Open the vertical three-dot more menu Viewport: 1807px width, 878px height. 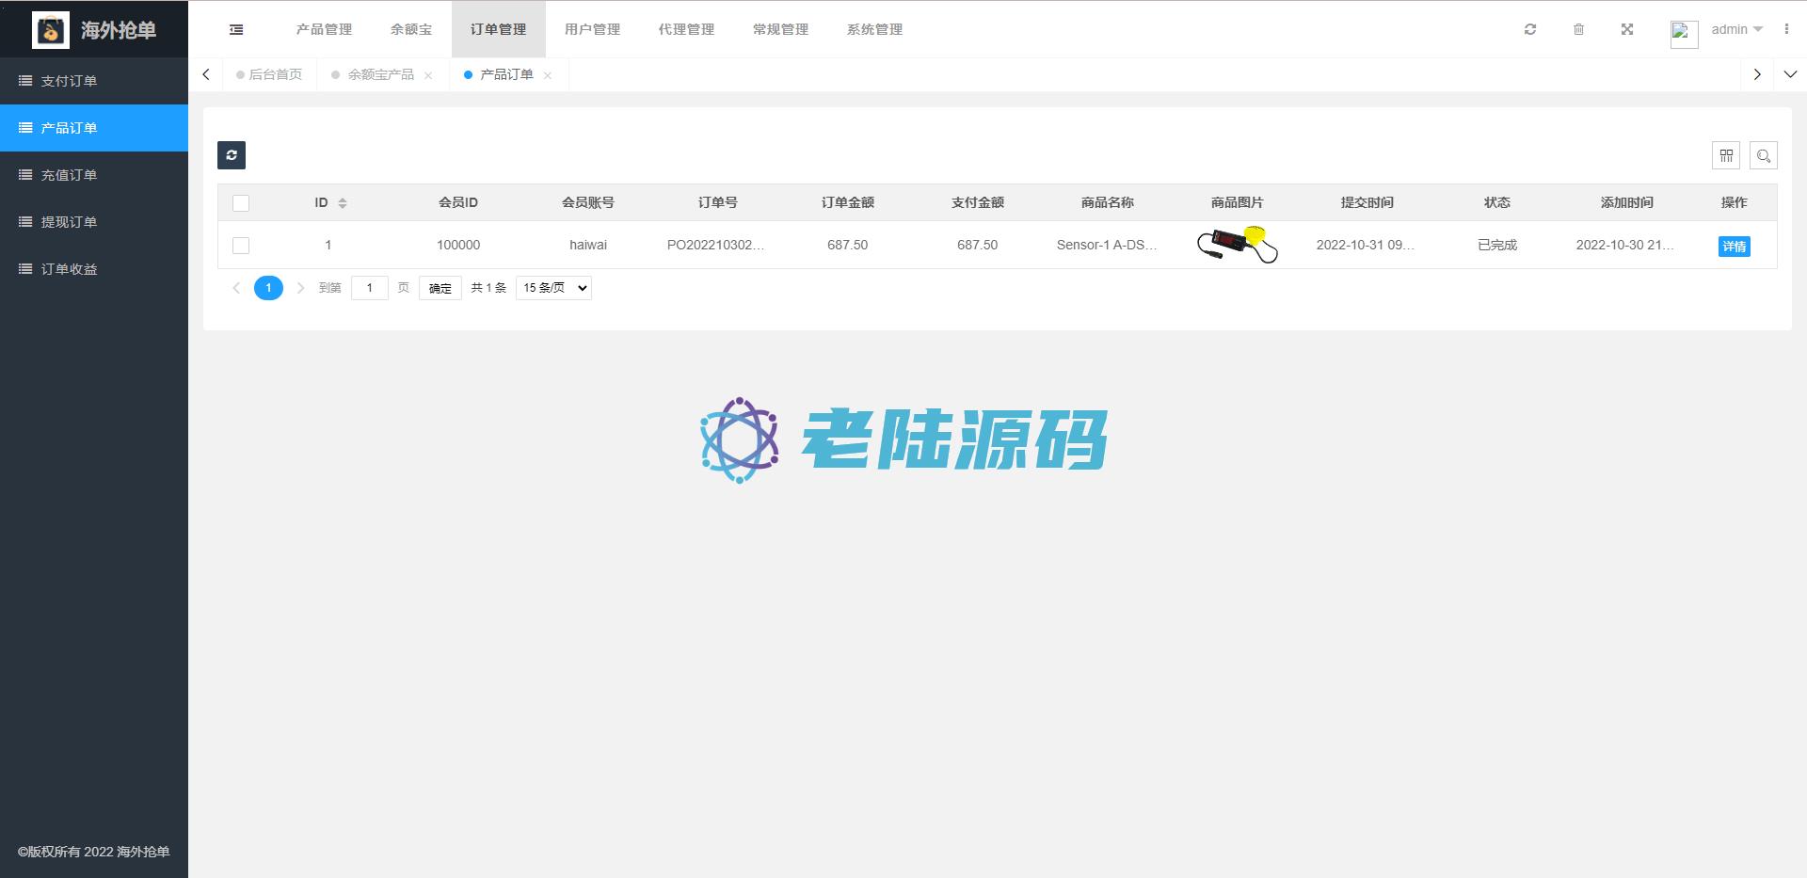[x=1786, y=30]
